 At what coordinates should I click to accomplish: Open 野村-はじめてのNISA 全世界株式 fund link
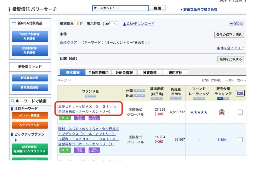[89, 136]
